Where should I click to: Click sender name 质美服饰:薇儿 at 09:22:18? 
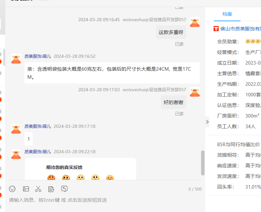click(x=38, y=152)
